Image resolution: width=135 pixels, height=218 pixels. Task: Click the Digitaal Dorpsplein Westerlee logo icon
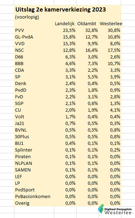tap(101, 209)
